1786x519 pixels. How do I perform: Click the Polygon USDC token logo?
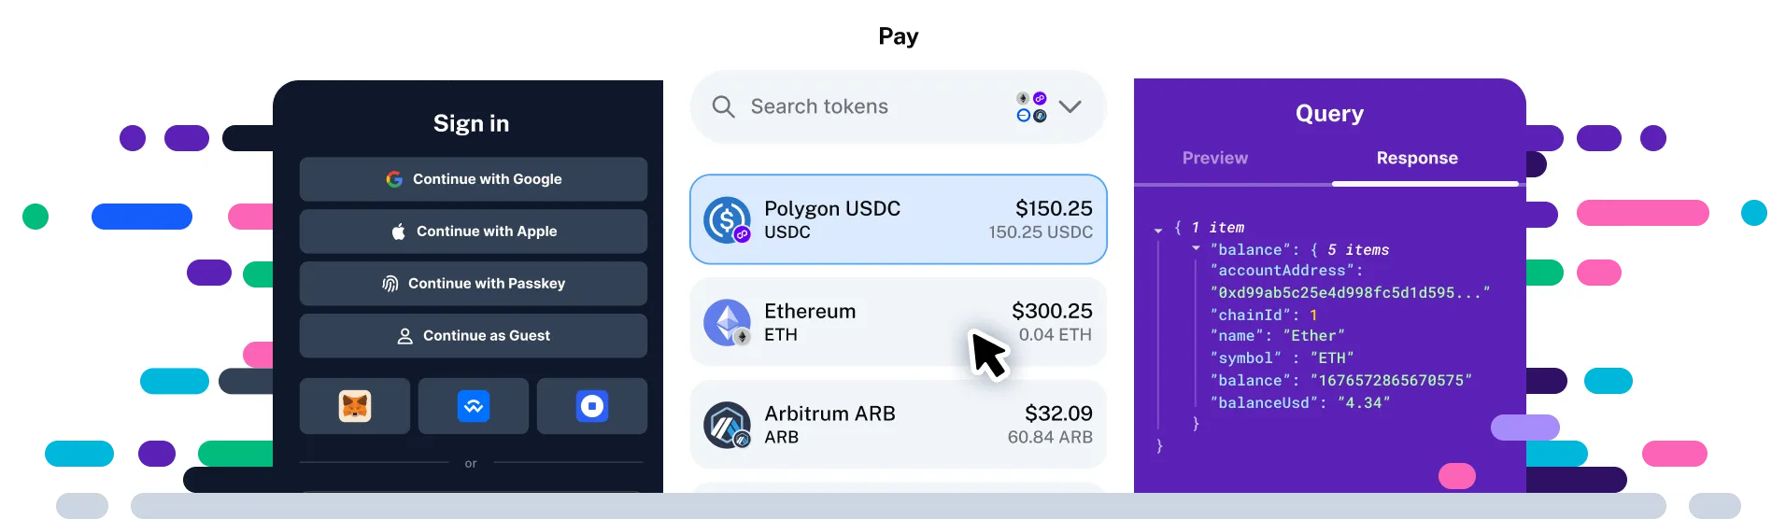[x=728, y=219]
